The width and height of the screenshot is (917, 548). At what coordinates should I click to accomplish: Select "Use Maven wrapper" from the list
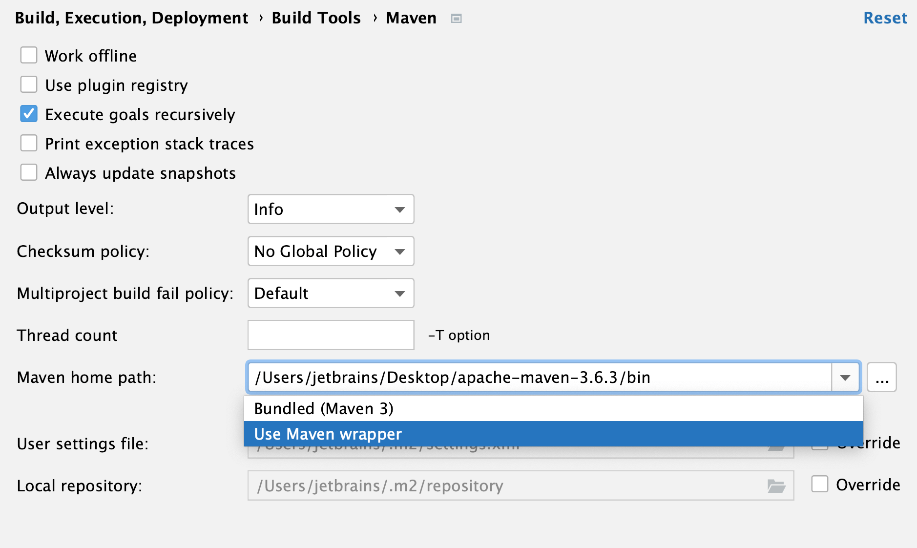(328, 434)
